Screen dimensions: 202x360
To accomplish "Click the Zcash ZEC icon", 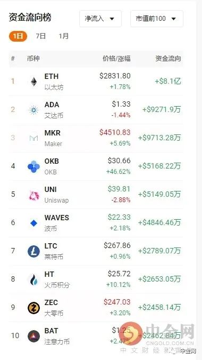I will pyautogui.click(x=33, y=308).
